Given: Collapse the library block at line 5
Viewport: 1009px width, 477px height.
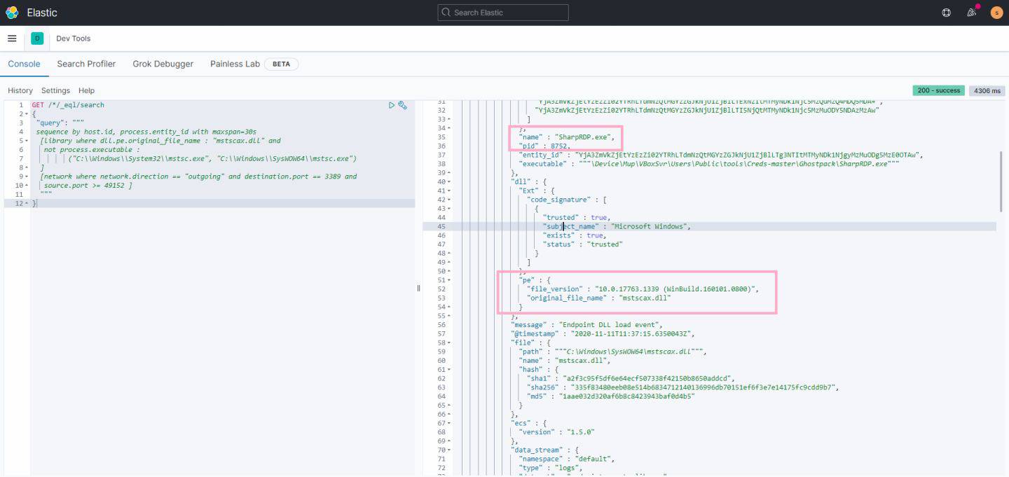Looking at the screenshot, I should pyautogui.click(x=27, y=141).
